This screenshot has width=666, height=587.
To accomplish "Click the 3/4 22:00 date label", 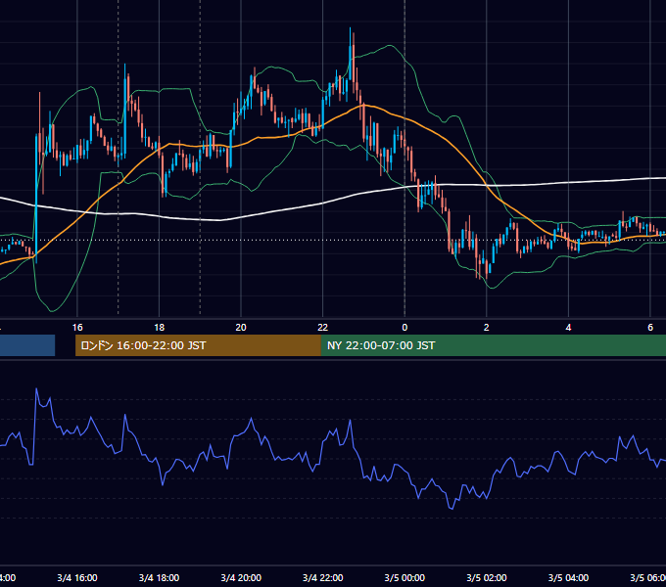I will click(323, 577).
